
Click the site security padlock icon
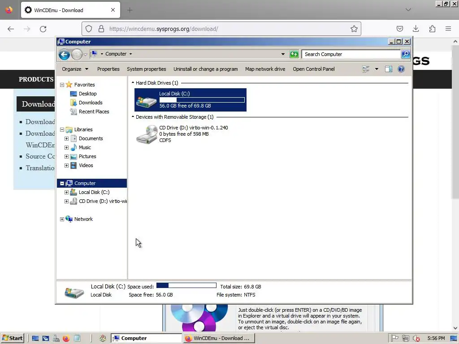pos(101,29)
